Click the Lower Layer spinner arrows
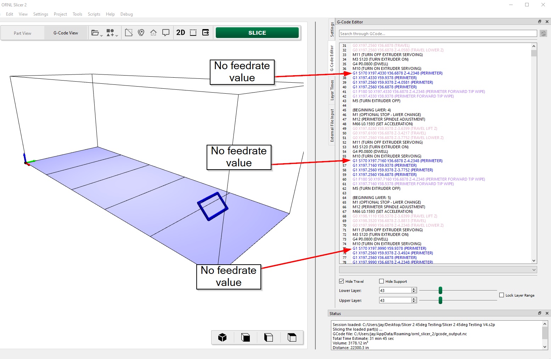This screenshot has height=359, width=551. click(x=414, y=291)
